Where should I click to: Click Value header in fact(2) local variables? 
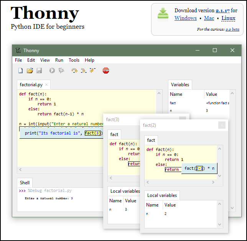point(189,205)
